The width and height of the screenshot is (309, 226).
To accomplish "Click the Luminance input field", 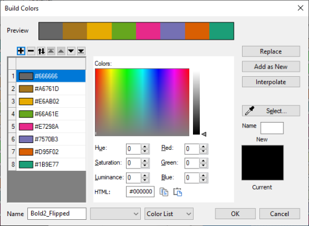I will (x=133, y=178).
